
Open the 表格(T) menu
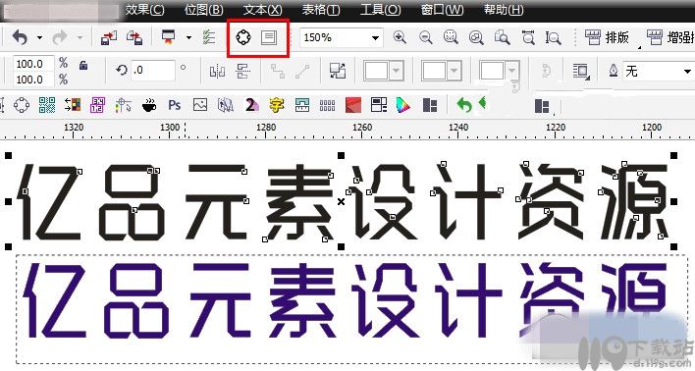pos(321,10)
